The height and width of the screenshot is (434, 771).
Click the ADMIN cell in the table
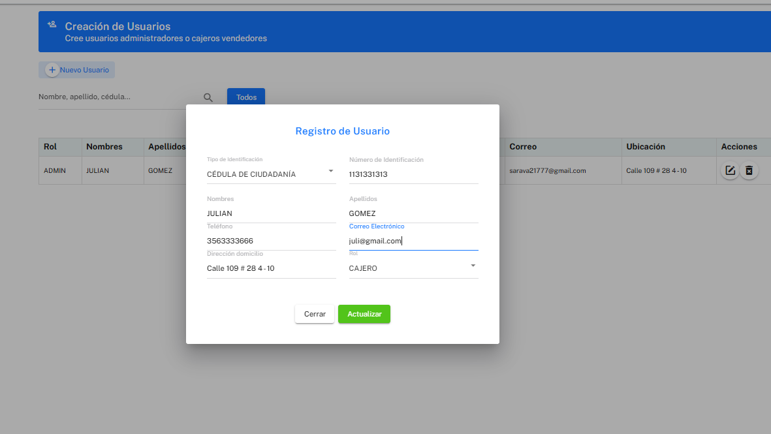tap(61, 170)
